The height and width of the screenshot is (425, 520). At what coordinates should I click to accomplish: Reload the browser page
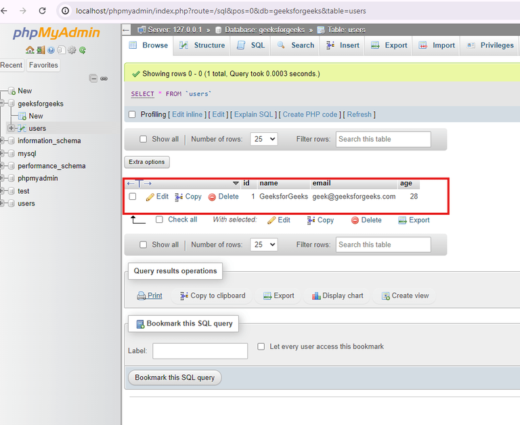coord(42,11)
